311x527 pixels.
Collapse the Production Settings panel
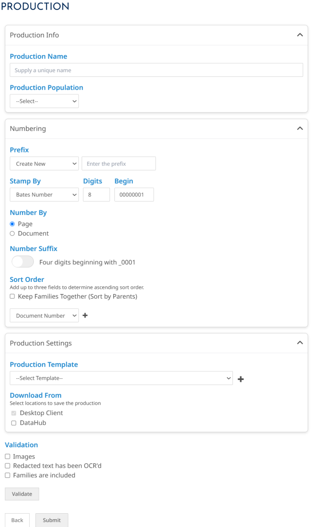(299, 343)
